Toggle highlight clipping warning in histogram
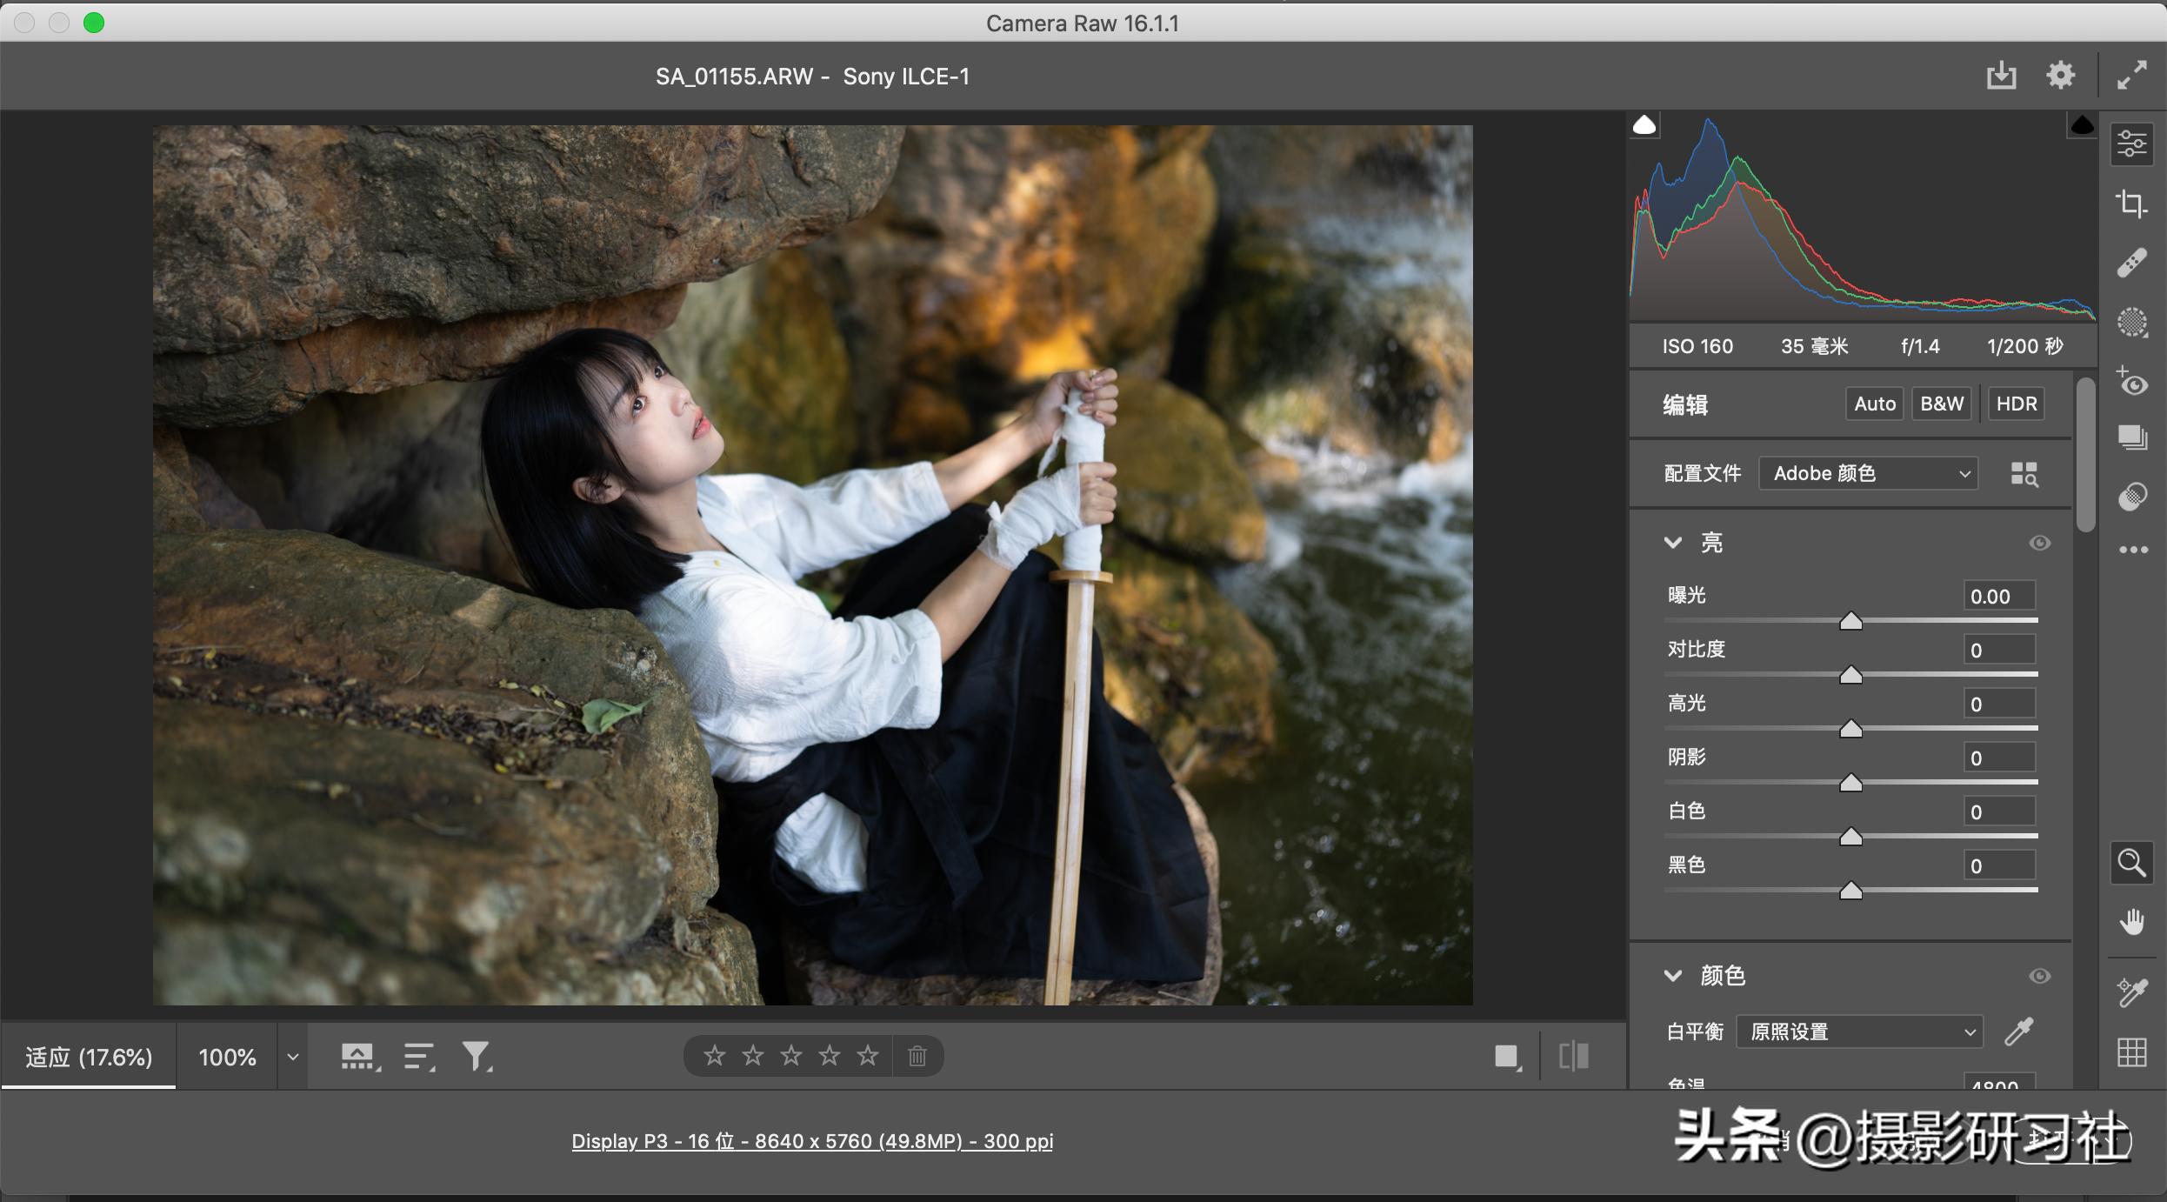The image size is (2167, 1202). pos(2082,126)
